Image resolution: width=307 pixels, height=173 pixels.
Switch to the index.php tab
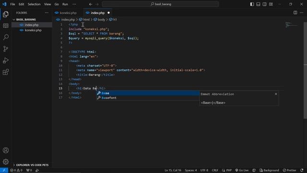point(97,13)
